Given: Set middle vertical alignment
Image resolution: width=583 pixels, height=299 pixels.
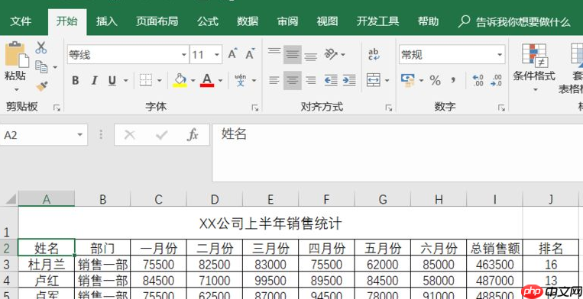Looking at the screenshot, I should click(293, 54).
